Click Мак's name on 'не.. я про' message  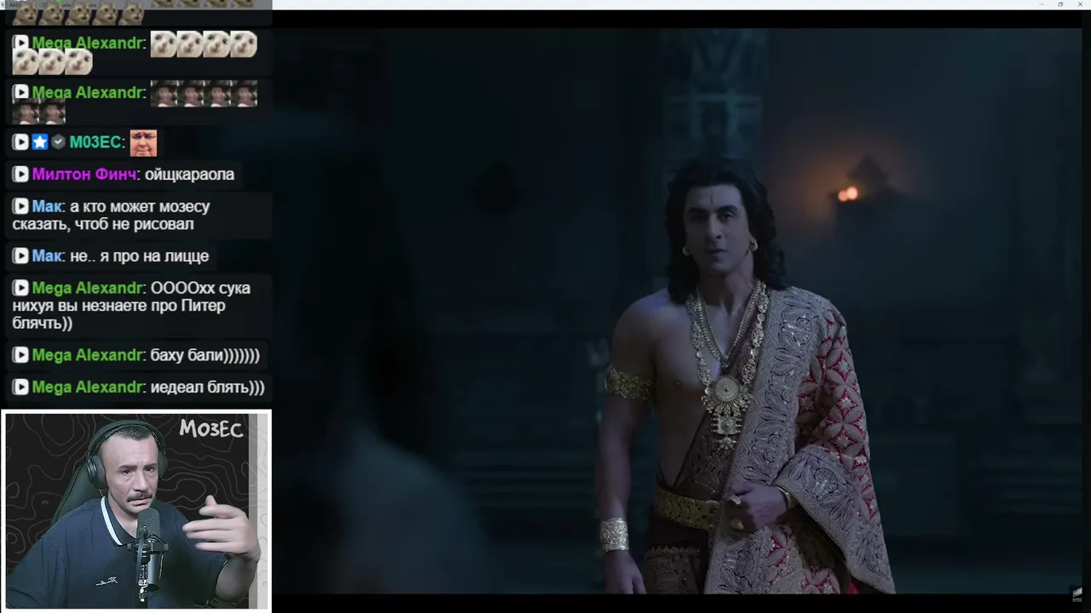click(47, 256)
